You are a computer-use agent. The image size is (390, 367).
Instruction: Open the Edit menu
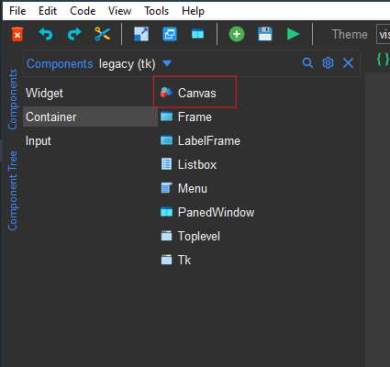pos(48,11)
